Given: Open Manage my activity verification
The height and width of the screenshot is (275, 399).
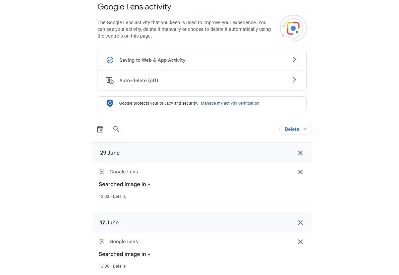Looking at the screenshot, I should coord(230,103).
